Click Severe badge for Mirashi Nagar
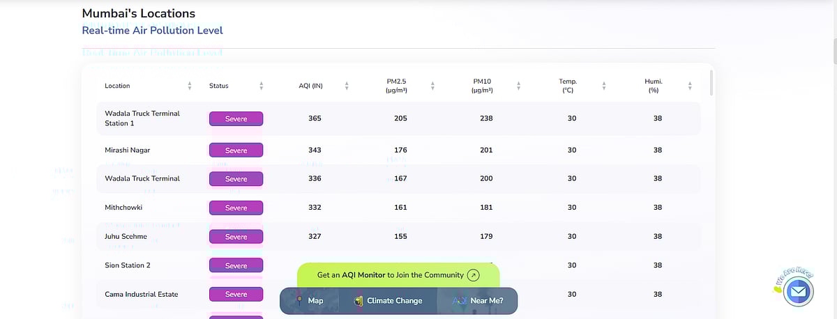Viewport: 837px width, 319px height. click(236, 150)
